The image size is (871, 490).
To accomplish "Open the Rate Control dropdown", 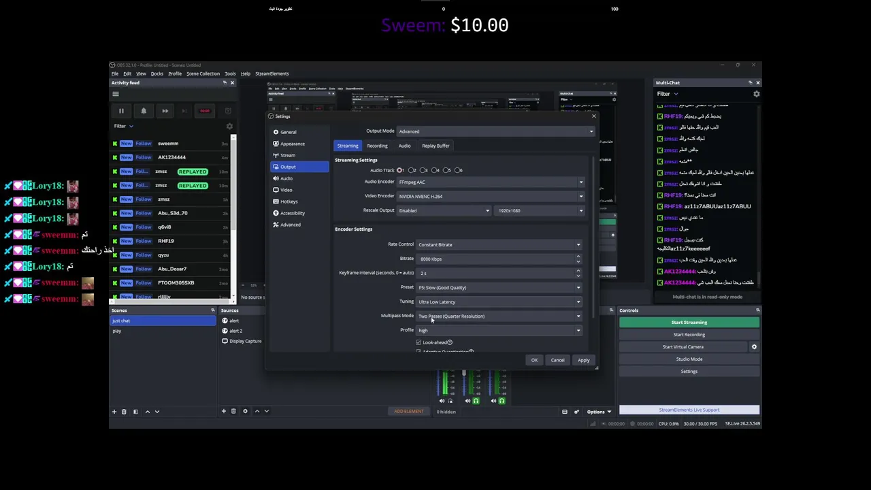I will pos(499,244).
